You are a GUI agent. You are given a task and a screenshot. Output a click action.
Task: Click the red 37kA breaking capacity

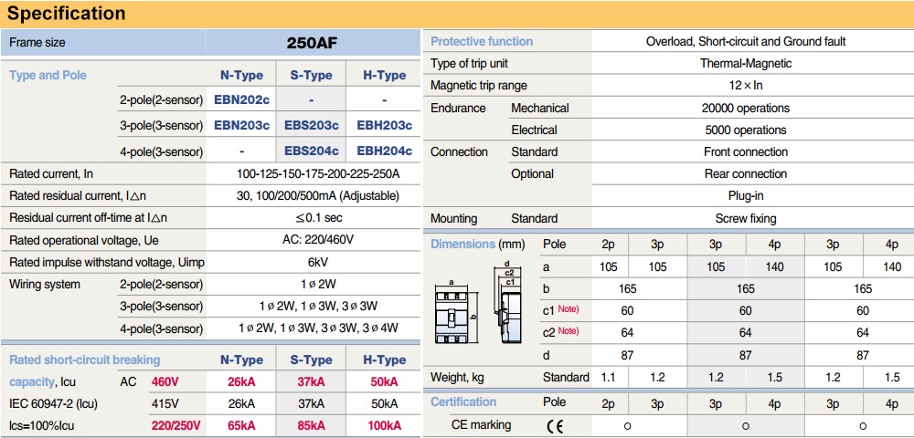[312, 382]
